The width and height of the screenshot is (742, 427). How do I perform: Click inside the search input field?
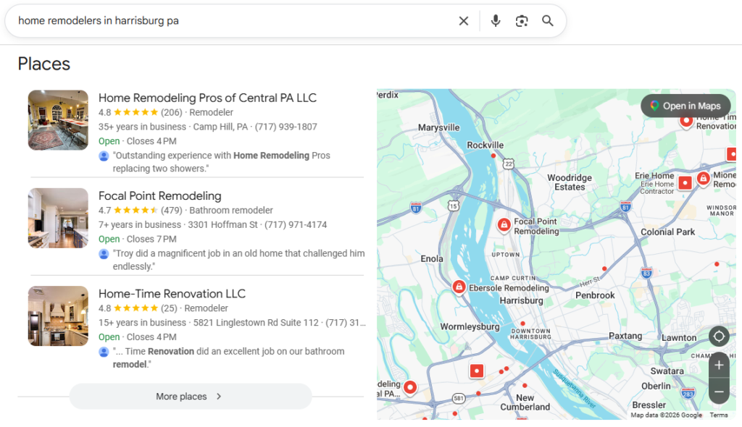point(217,21)
